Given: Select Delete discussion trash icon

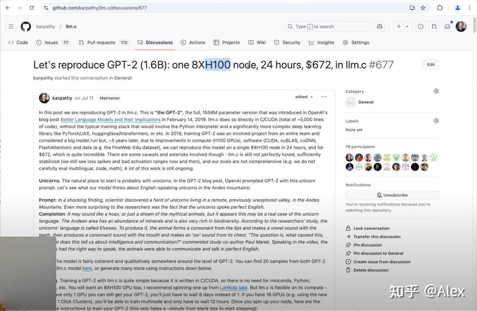Looking at the screenshot, I should [348, 270].
